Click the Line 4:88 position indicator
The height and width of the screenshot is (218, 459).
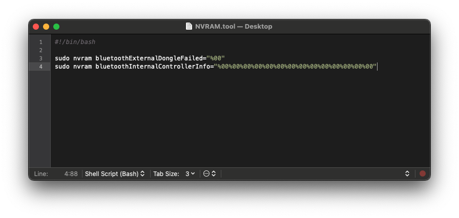pyautogui.click(x=56, y=173)
